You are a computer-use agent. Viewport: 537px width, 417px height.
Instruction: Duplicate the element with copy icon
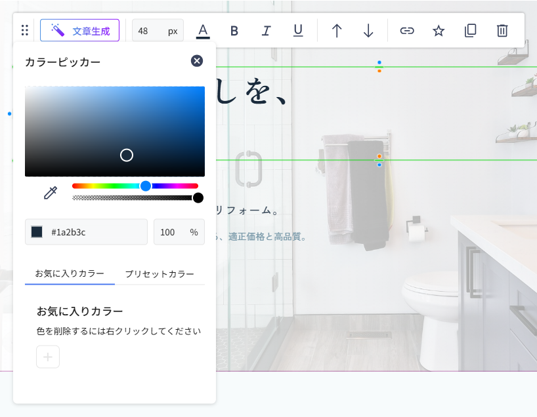pyautogui.click(x=470, y=31)
